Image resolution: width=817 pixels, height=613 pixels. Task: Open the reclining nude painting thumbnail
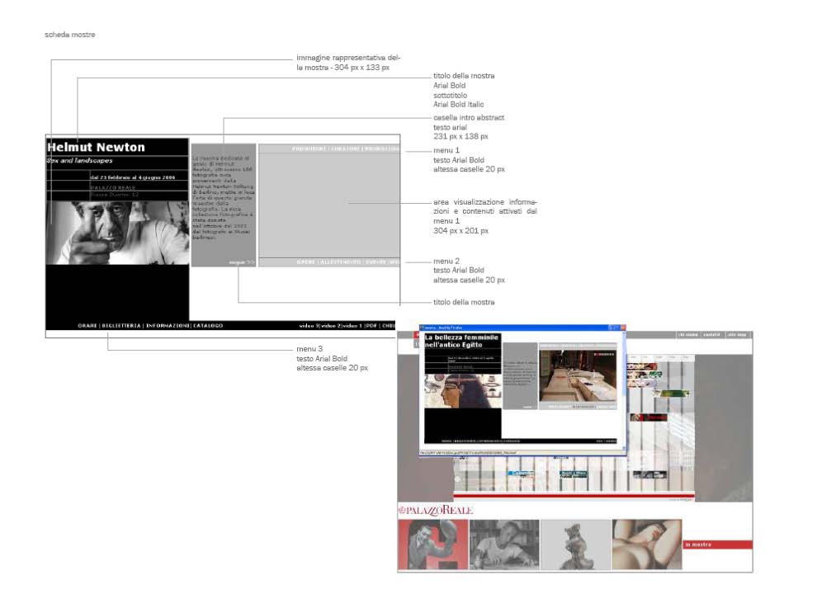[x=647, y=545]
